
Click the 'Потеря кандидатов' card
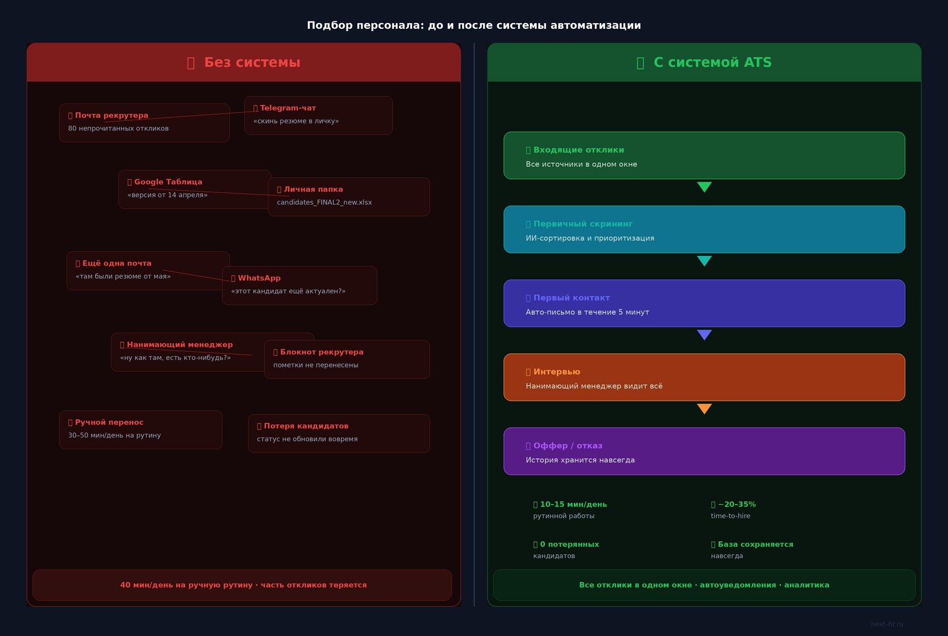coord(339,434)
